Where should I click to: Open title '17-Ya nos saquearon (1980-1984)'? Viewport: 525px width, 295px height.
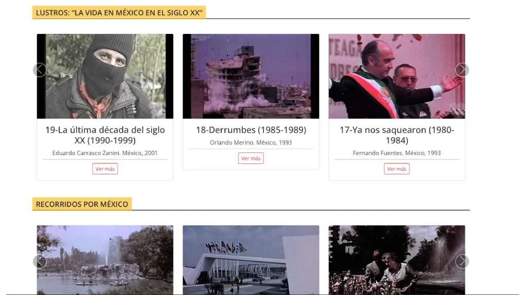[397, 135]
